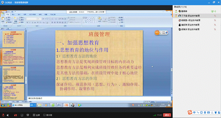Open full screen mode (全屏)

pos(36,115)
